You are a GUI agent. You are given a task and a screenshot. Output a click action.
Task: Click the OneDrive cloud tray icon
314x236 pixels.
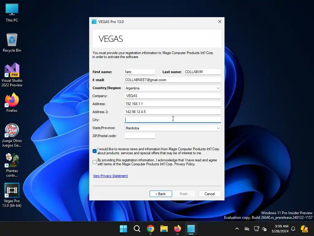[x=247, y=229]
